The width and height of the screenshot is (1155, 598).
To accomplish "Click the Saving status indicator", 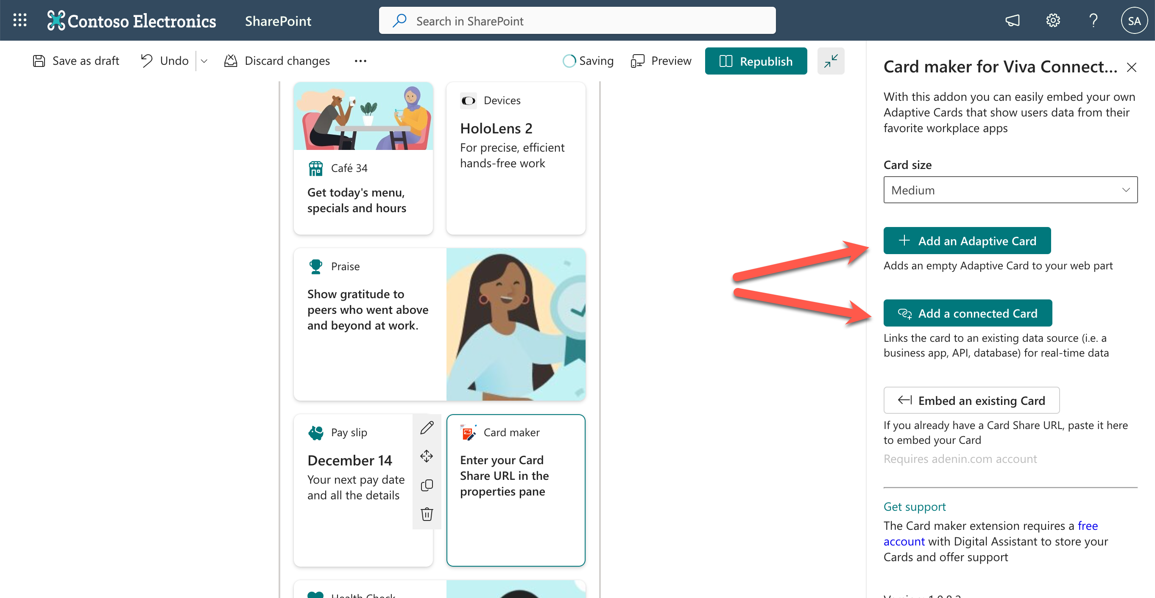I will 588,61.
